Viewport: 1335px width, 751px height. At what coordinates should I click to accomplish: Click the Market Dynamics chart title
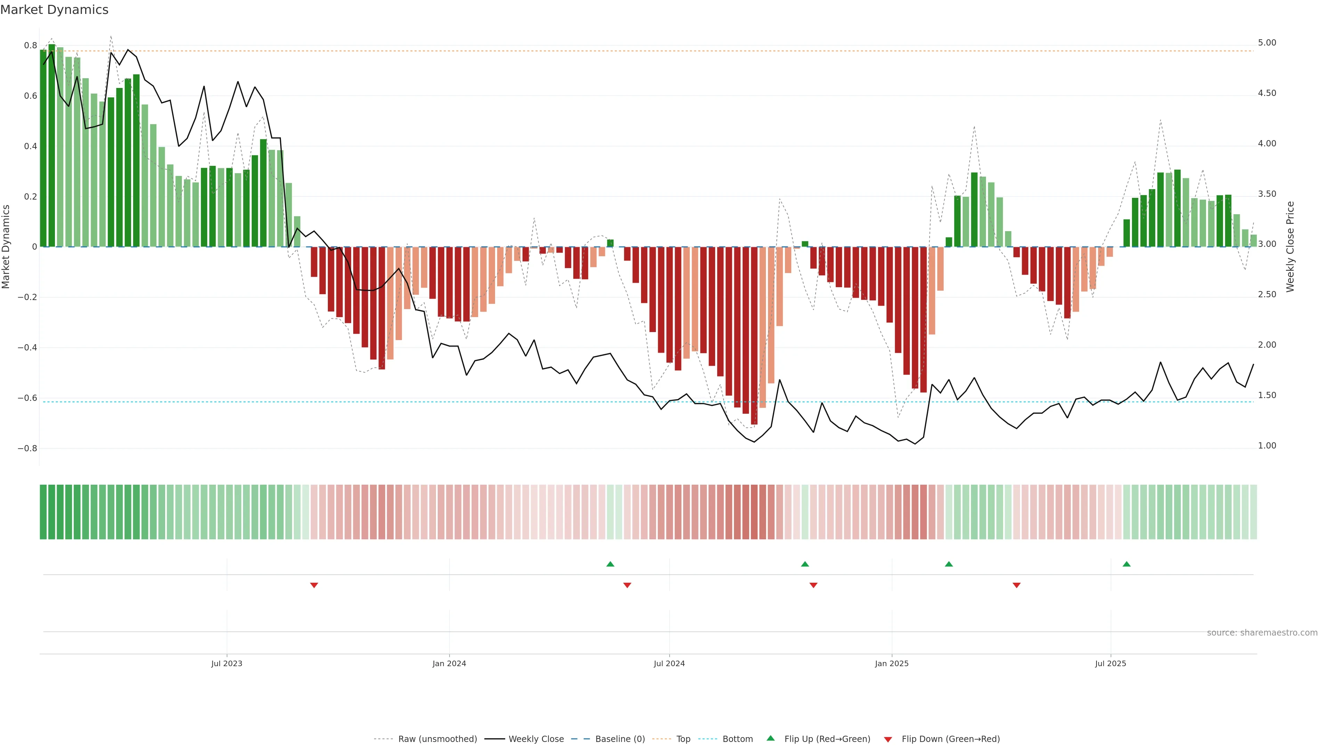click(x=55, y=10)
